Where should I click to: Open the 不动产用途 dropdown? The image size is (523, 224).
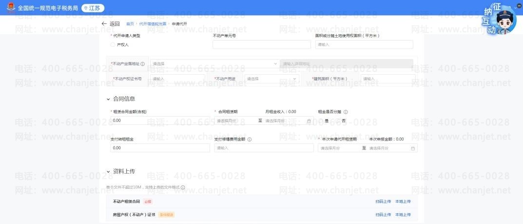[x=271, y=79]
